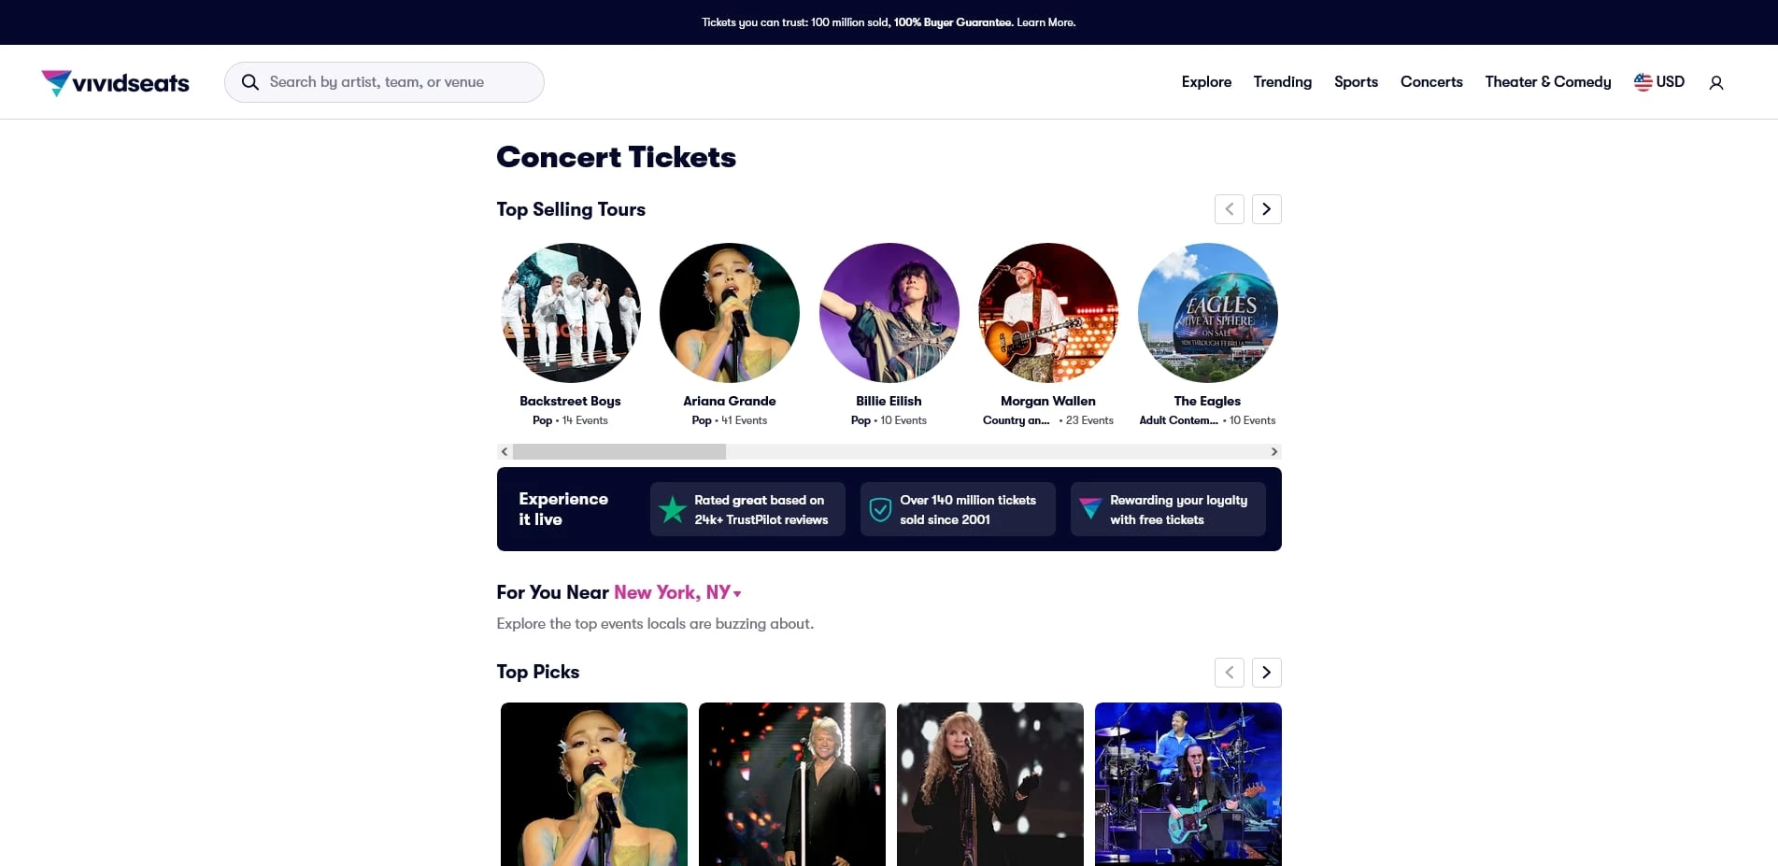Viewport: 1778px width, 866px height.
Task: Expand the New York, NY location dropdown
Action: pos(677,592)
